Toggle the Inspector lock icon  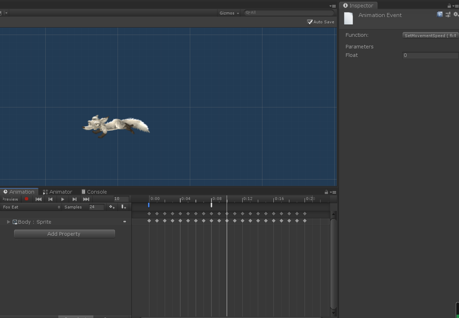pos(449,6)
